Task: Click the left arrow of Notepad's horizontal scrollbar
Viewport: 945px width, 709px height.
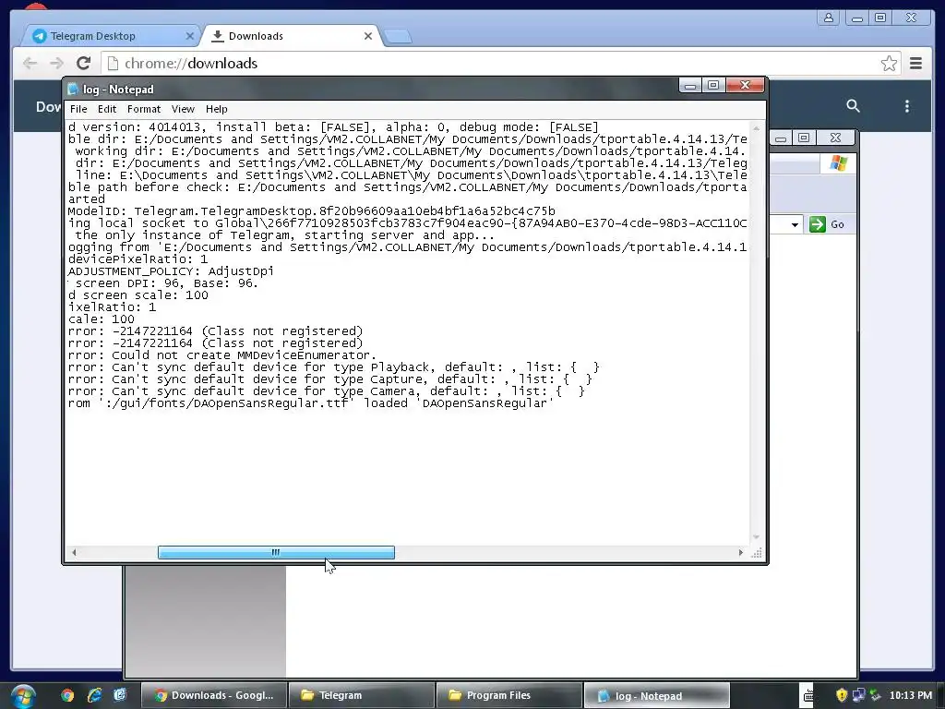Action: 74,552
